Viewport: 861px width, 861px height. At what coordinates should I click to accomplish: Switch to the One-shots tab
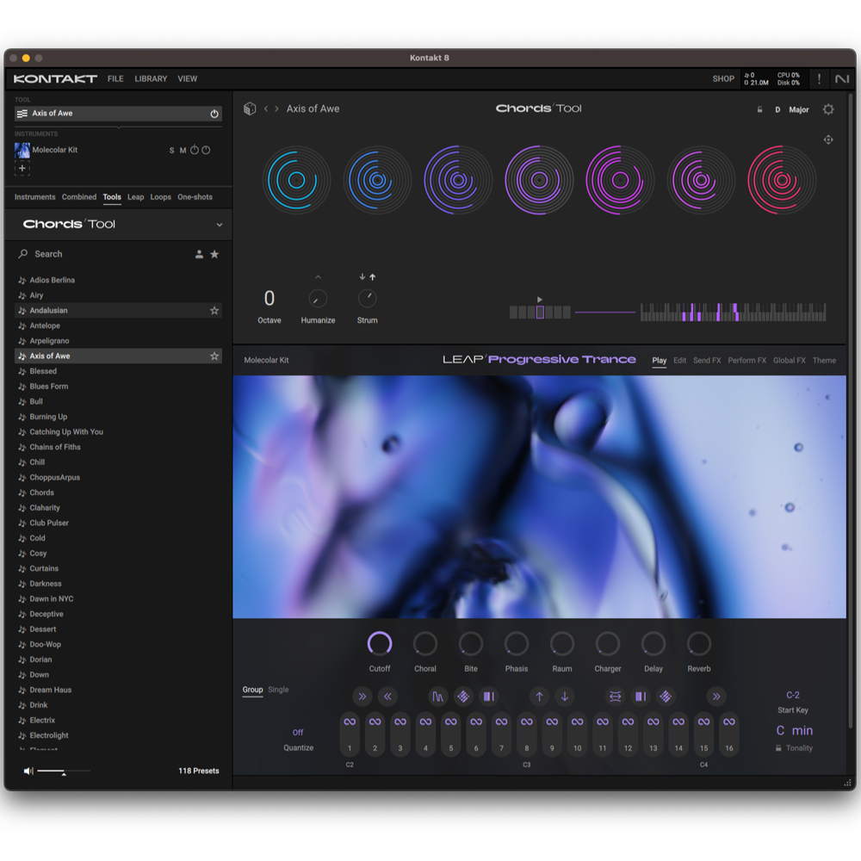click(195, 196)
